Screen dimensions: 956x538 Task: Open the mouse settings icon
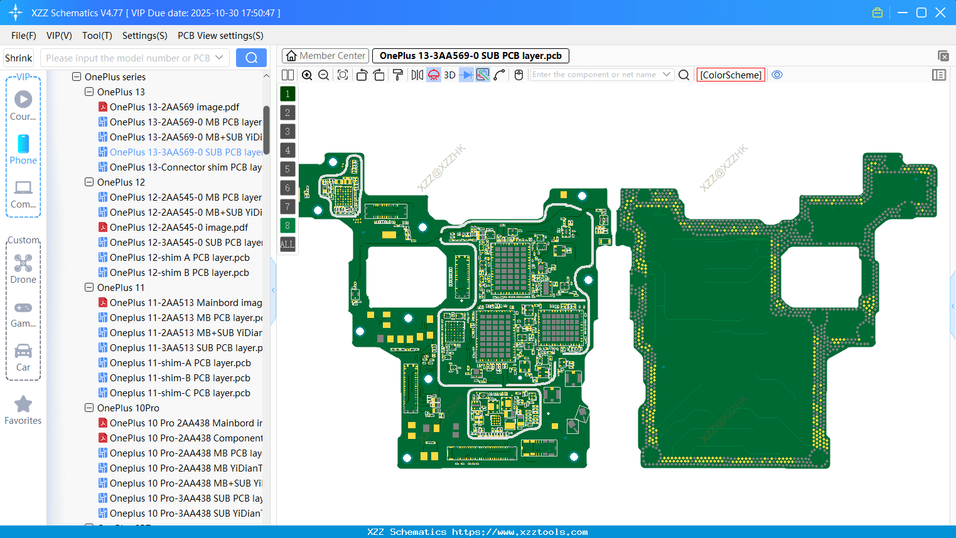[x=518, y=75]
